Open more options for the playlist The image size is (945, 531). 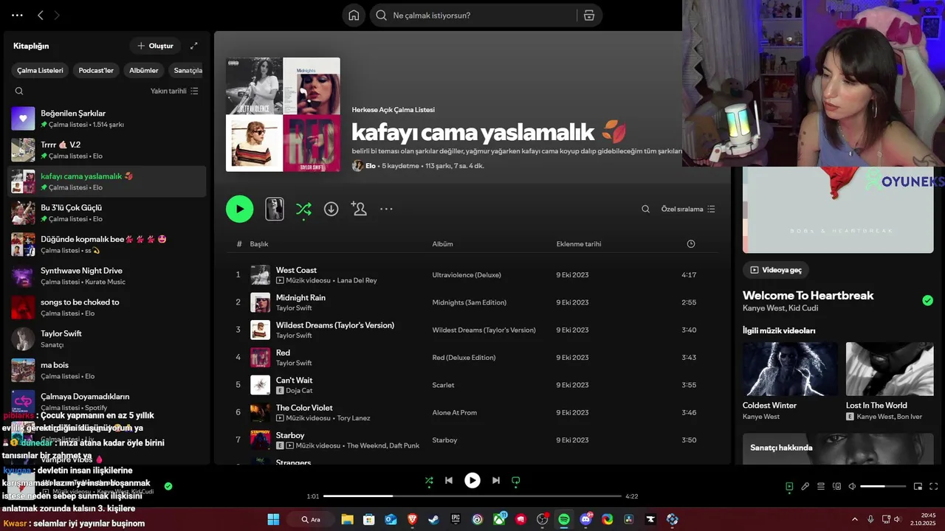[x=386, y=209]
